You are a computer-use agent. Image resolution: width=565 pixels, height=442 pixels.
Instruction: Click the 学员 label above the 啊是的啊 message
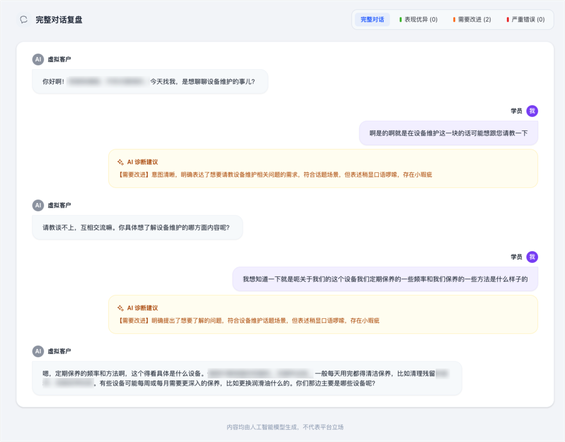coord(516,111)
